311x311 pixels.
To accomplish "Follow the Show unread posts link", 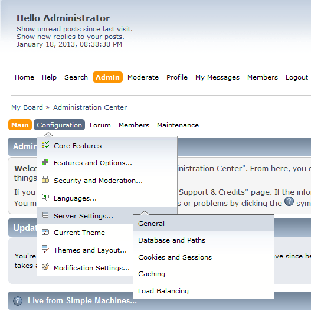I will click(74, 29).
